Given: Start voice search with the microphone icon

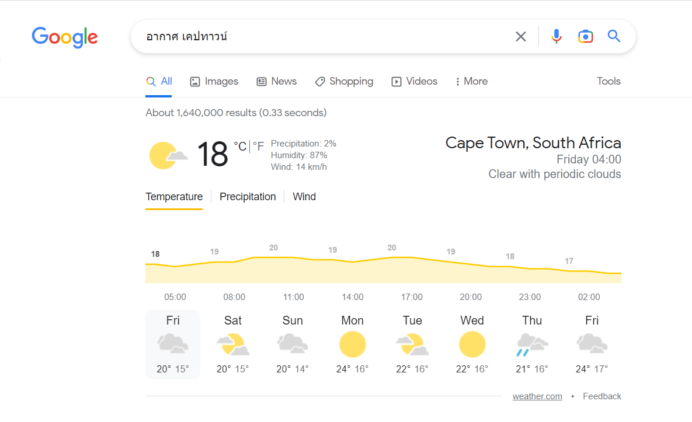Looking at the screenshot, I should pyautogui.click(x=556, y=36).
